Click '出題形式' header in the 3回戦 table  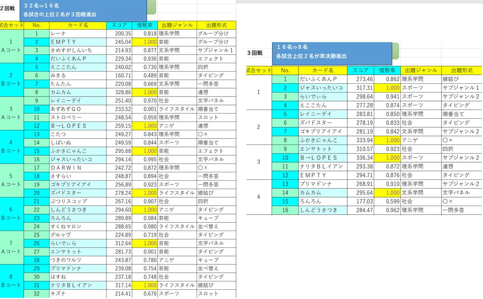[461, 70]
